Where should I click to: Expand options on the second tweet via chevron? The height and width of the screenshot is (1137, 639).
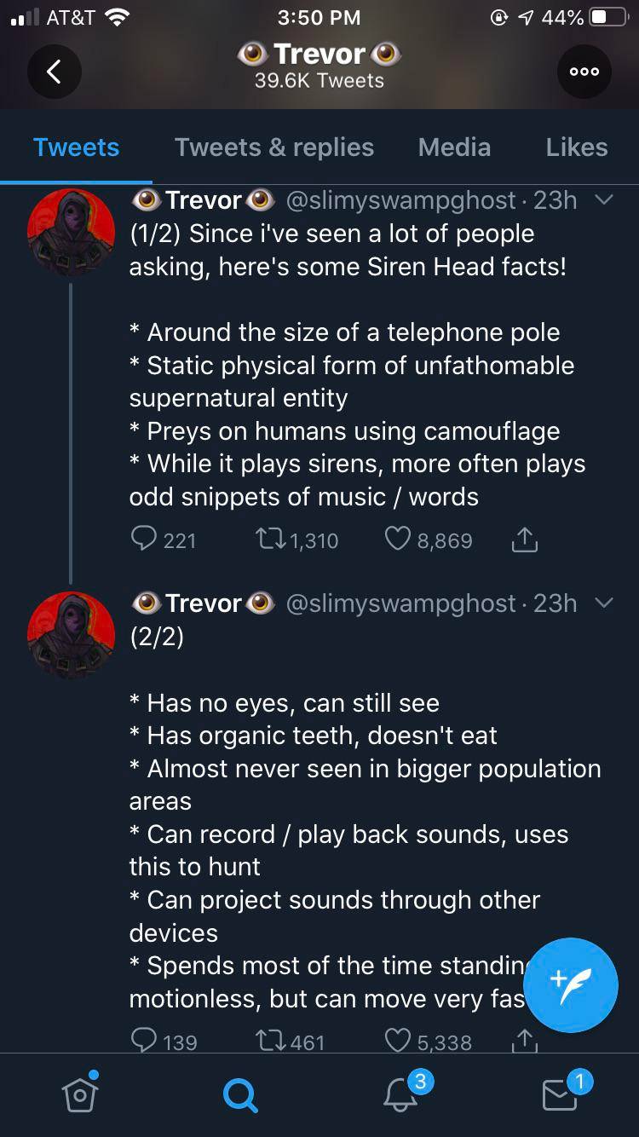pos(605,603)
